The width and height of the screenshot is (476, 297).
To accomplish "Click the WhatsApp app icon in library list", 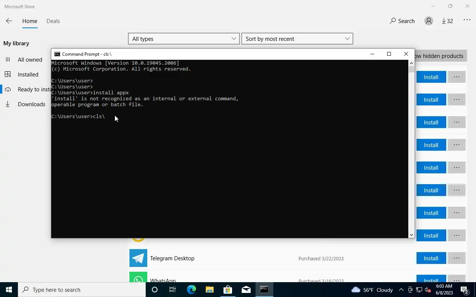I will click(138, 277).
